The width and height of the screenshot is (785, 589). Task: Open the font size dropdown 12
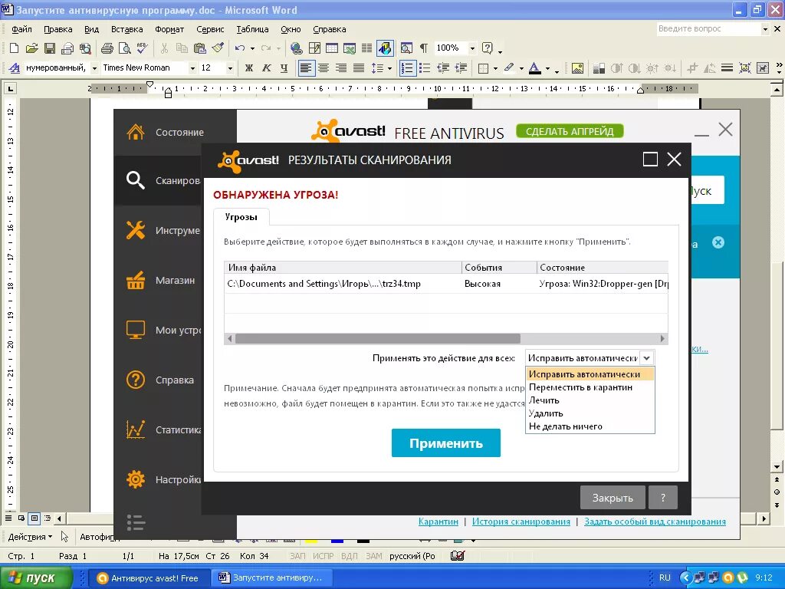tap(230, 68)
